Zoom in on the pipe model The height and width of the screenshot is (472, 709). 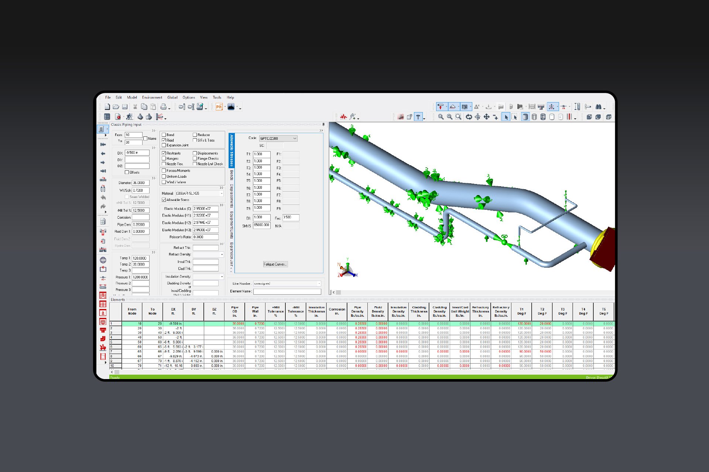tap(440, 117)
